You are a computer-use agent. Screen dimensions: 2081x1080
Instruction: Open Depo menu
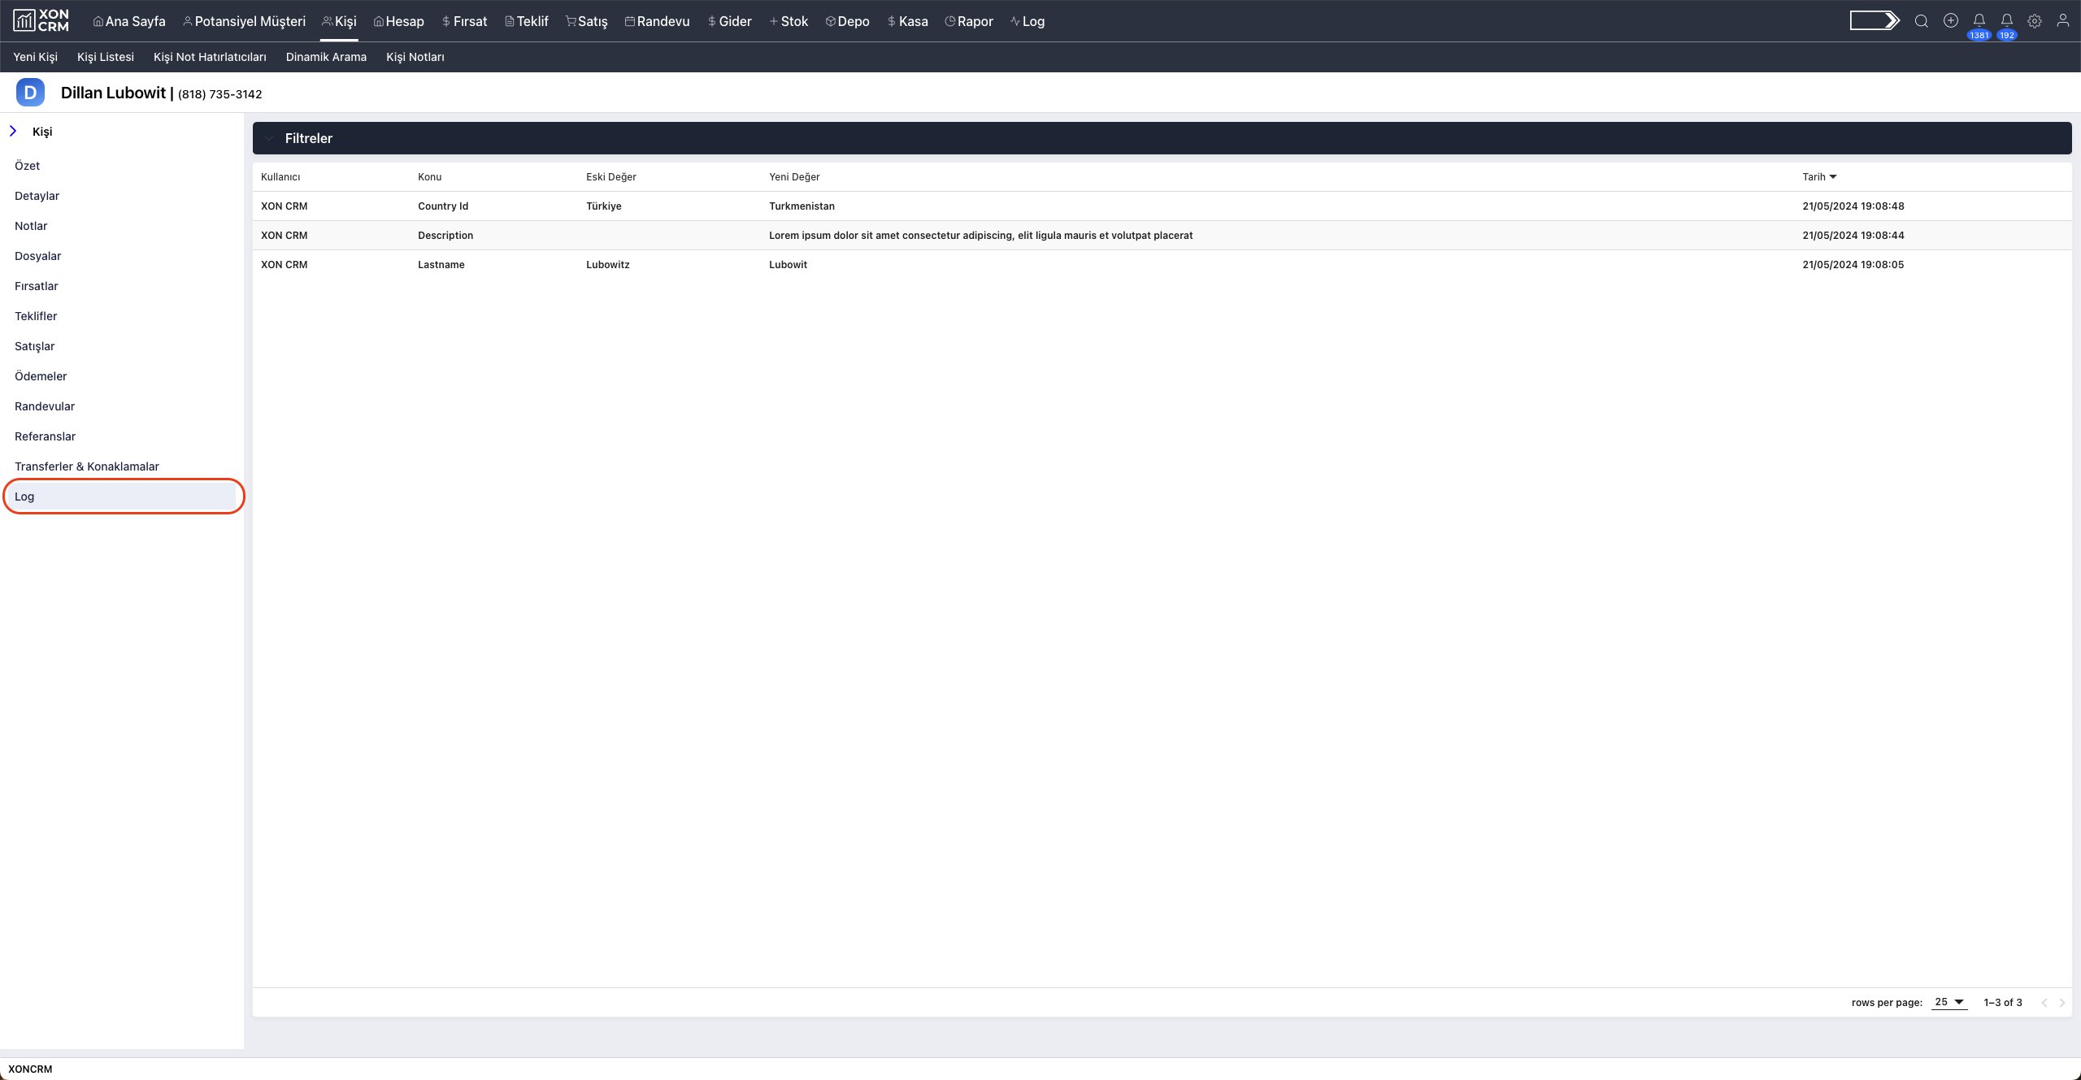(847, 21)
